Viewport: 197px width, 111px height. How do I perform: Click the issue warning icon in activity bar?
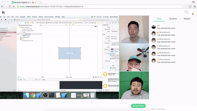pyautogui.click(x=80, y=20)
